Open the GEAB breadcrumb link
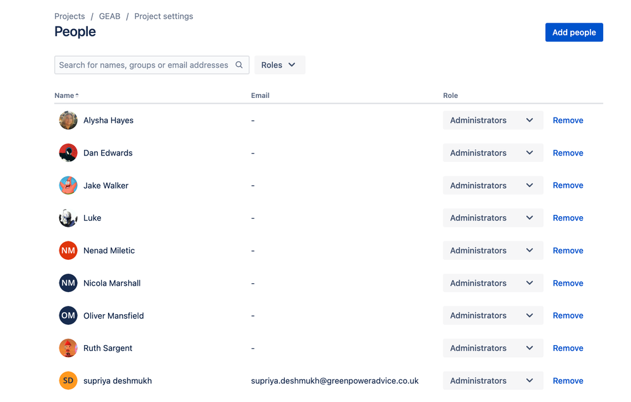This screenshot has height=402, width=631. [x=109, y=16]
